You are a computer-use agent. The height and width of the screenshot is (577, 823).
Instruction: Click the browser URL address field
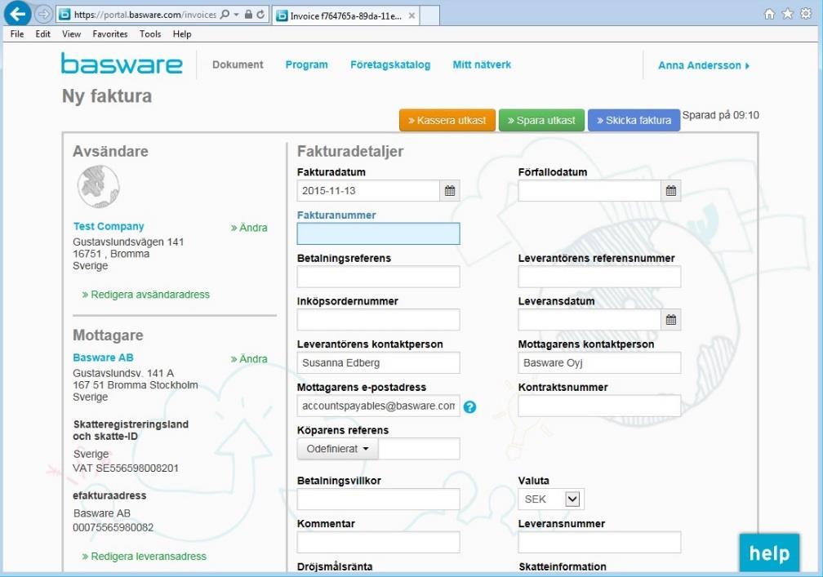click(x=145, y=15)
